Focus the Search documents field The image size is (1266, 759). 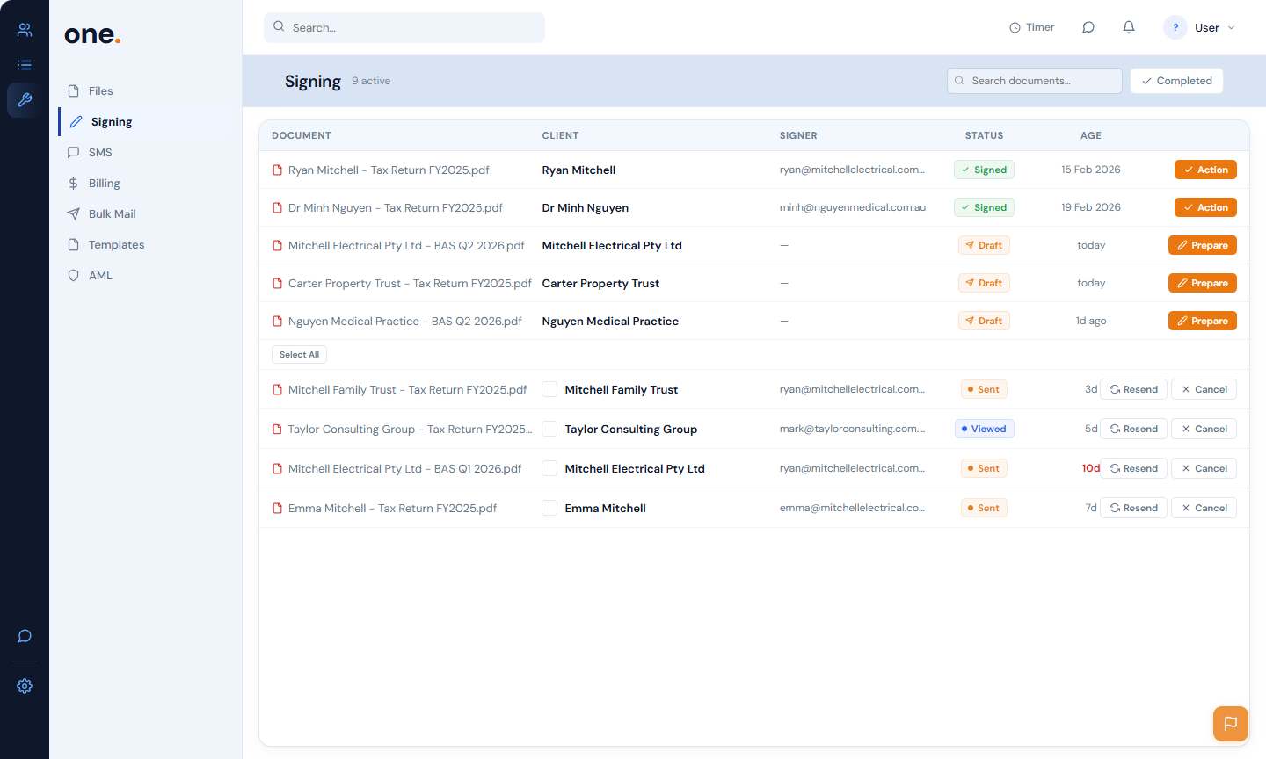point(1035,81)
